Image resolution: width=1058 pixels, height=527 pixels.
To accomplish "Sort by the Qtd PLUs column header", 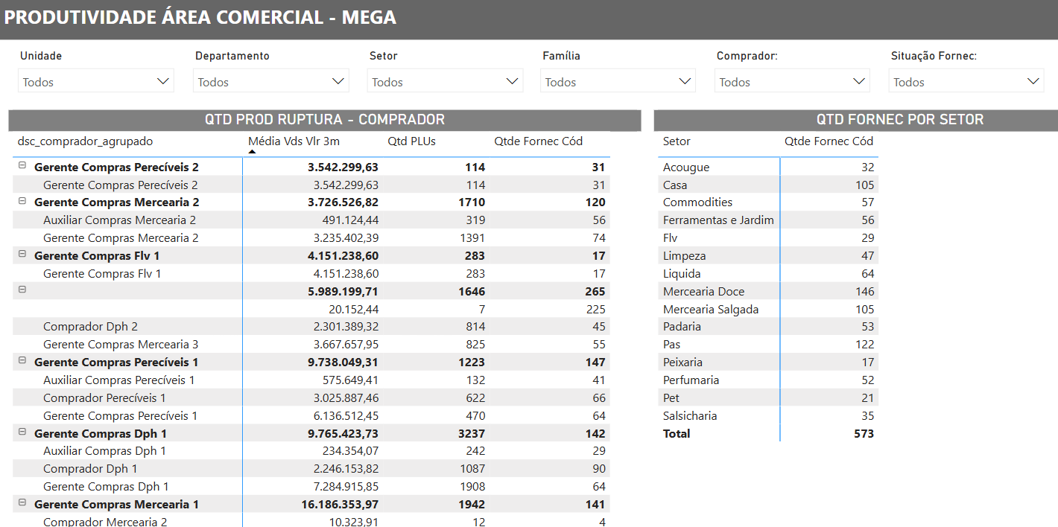I will coord(412,141).
